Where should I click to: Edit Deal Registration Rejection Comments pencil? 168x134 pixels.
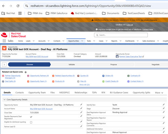tap(164, 123)
